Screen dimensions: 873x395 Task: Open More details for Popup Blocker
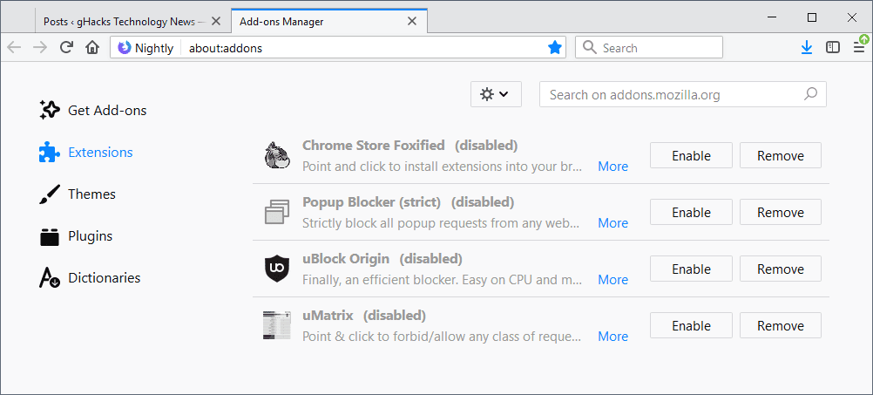(x=613, y=223)
